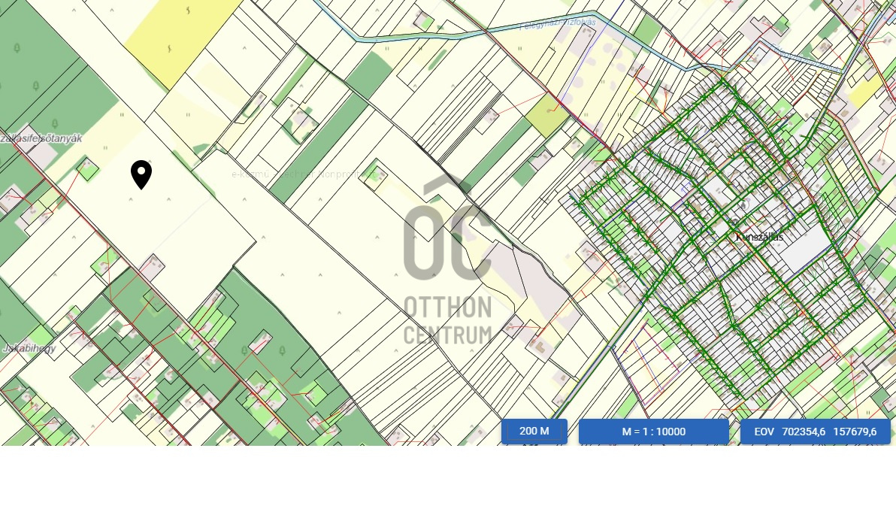Click the black location pin marker

[141, 174]
